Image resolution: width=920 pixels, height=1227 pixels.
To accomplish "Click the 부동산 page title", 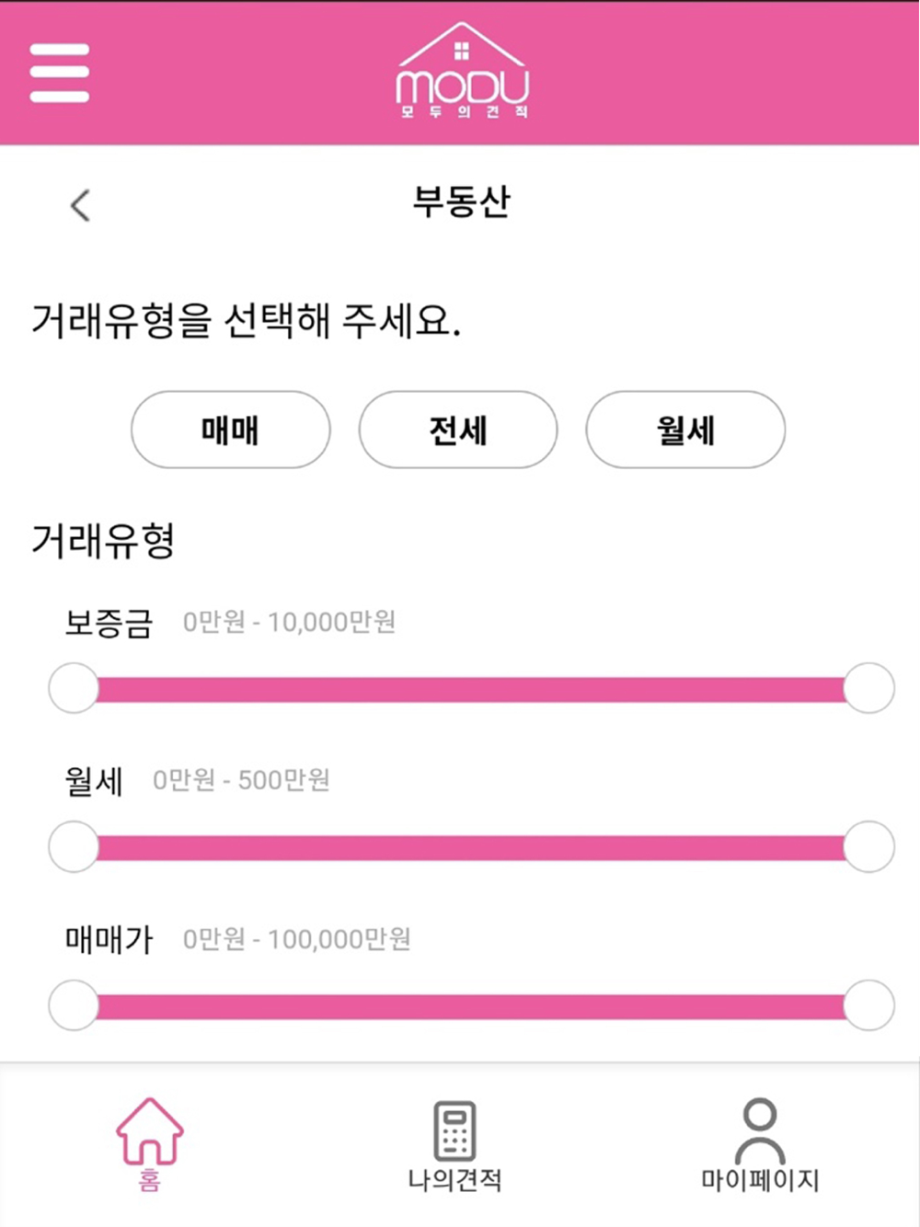I will [x=461, y=201].
